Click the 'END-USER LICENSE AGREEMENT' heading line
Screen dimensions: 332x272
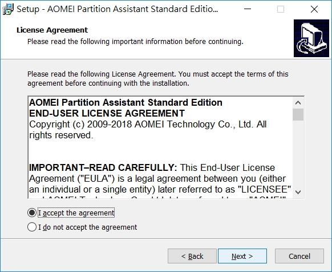pos(107,113)
